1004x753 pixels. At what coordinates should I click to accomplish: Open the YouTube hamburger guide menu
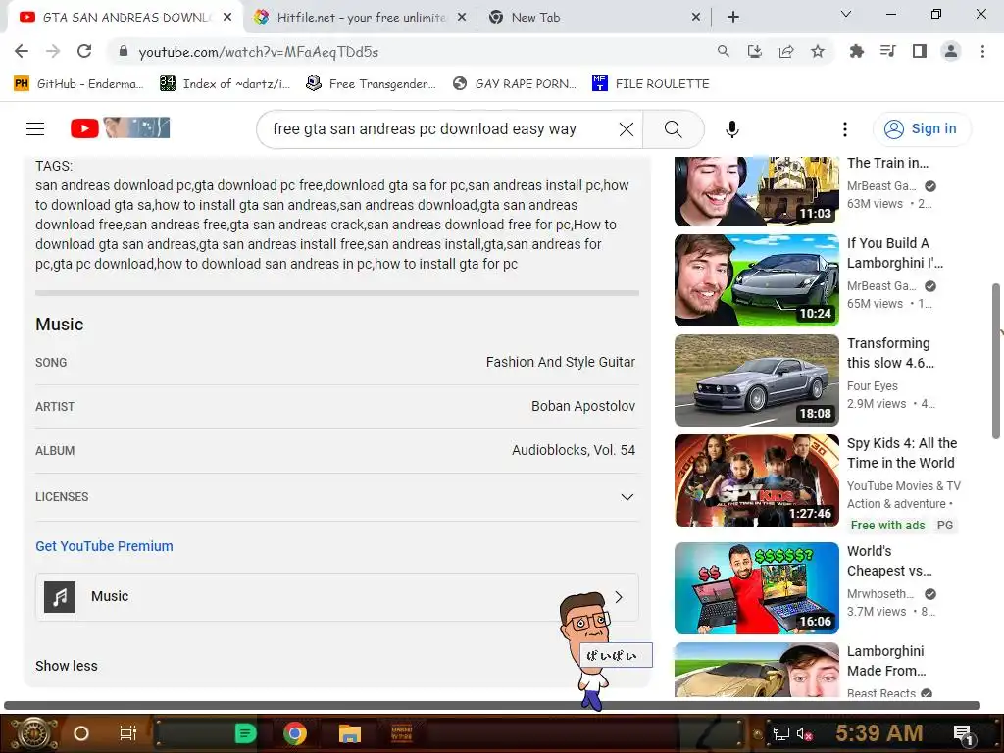tap(35, 128)
